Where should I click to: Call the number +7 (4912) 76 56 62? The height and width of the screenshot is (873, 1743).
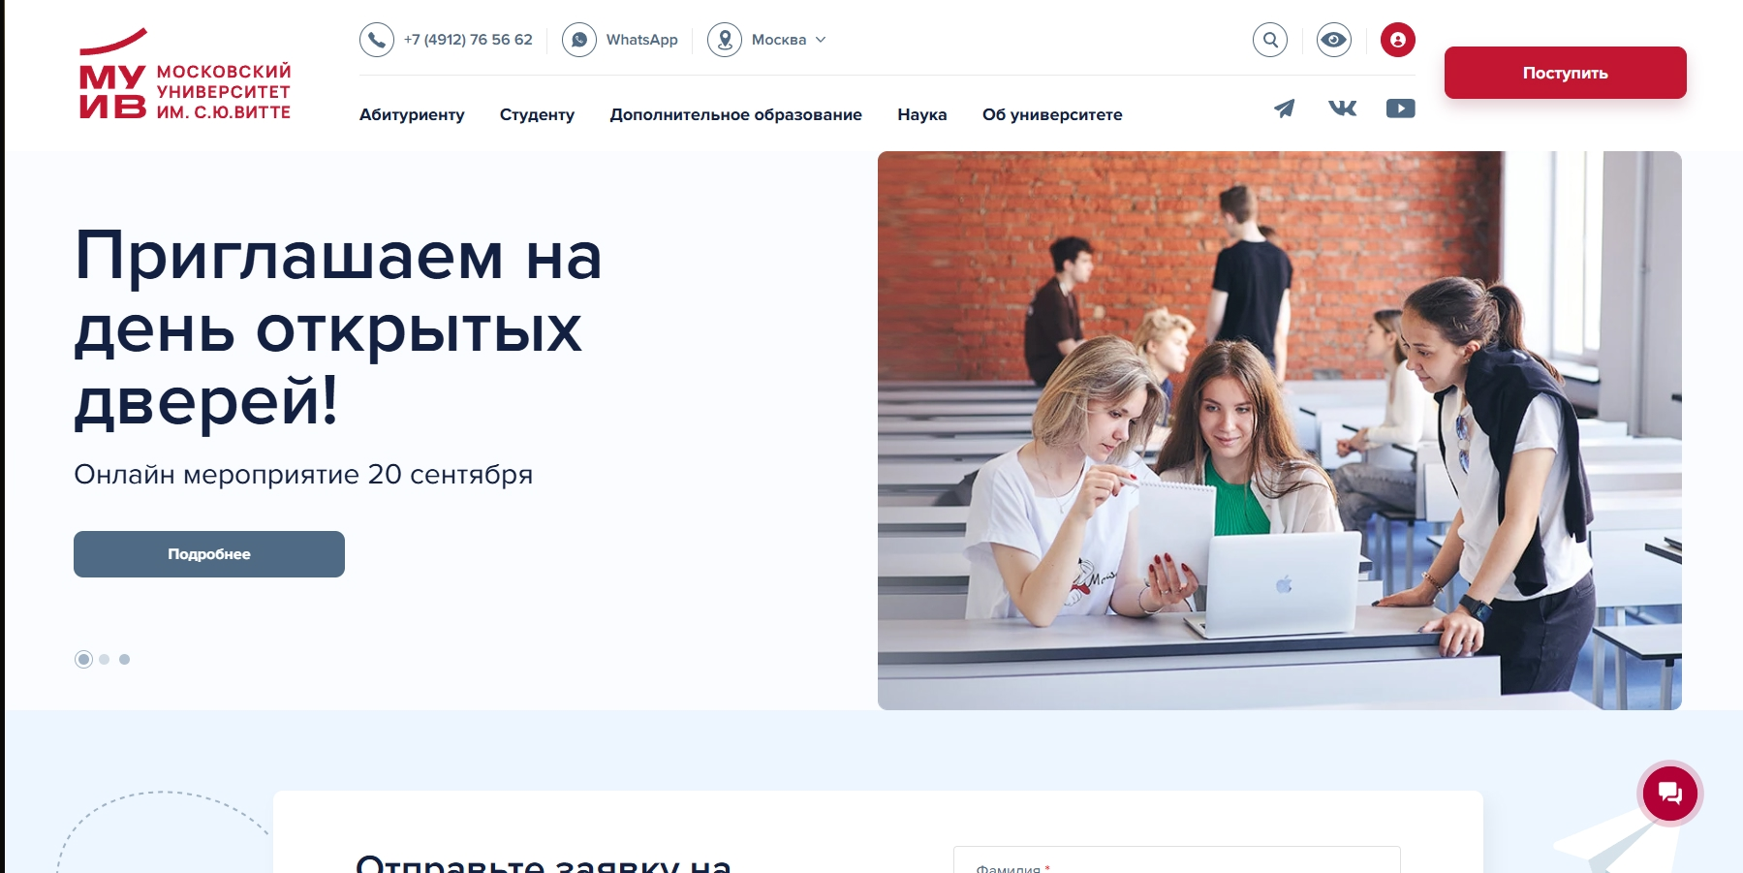click(x=468, y=40)
